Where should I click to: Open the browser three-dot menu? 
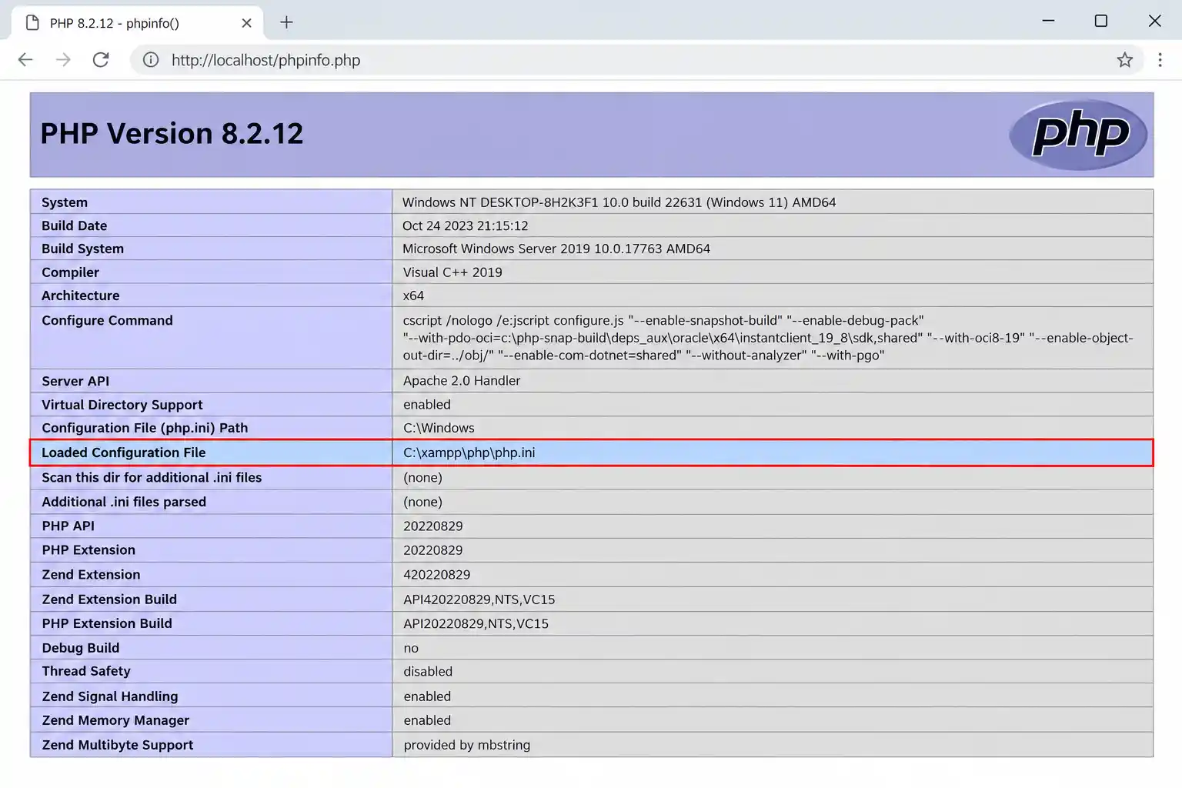(1160, 60)
